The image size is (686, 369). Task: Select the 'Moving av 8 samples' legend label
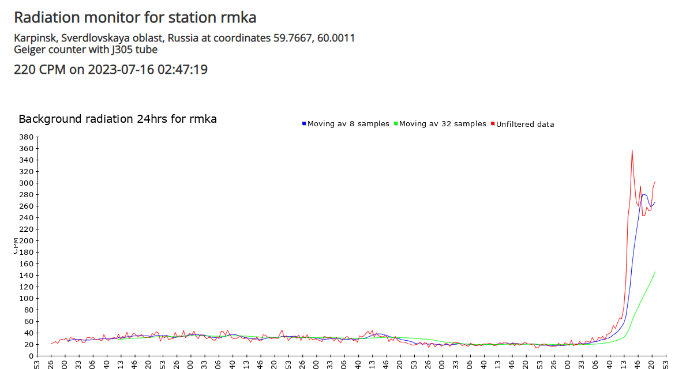[x=348, y=124]
